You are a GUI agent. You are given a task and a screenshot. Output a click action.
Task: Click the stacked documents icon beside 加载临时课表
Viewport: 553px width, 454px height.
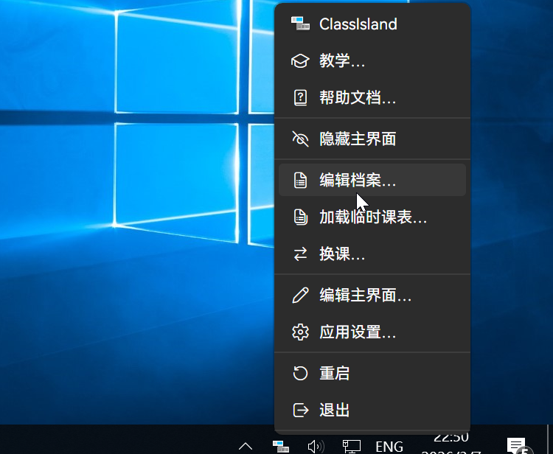point(301,217)
